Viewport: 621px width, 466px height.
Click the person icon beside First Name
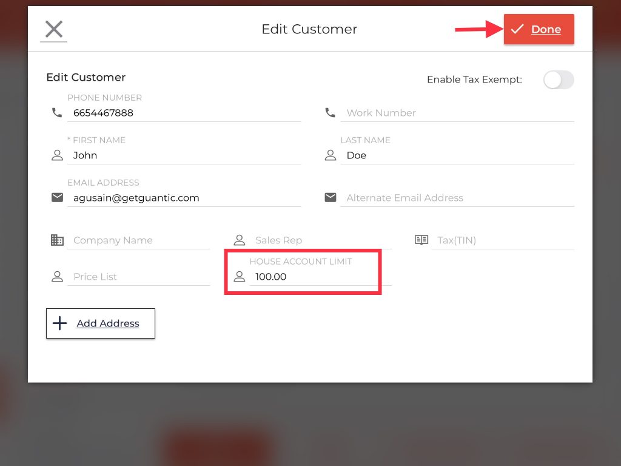[57, 155]
